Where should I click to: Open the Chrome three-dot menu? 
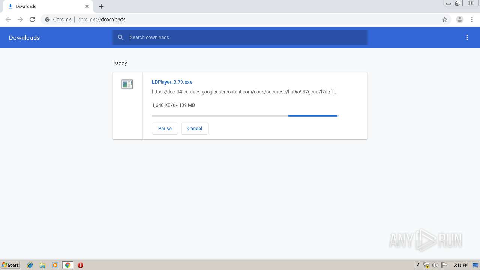472,19
